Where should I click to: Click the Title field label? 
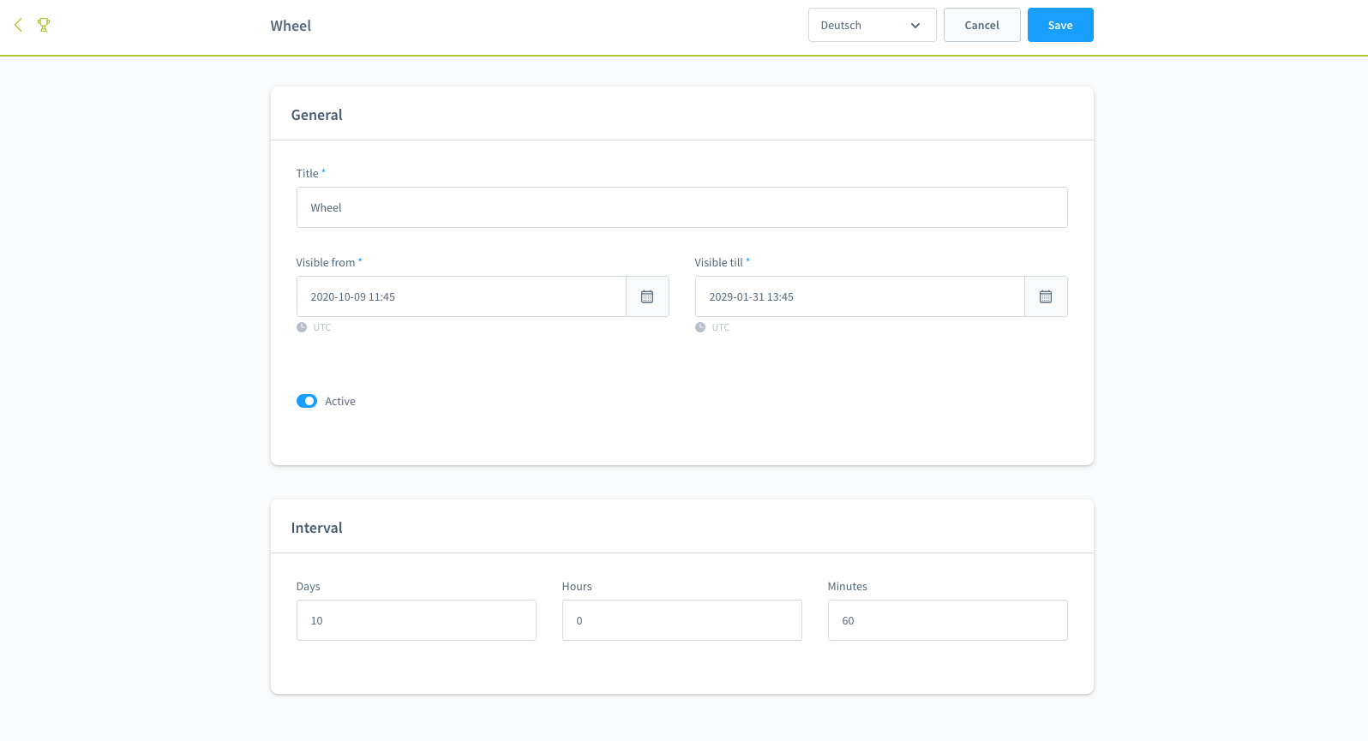[307, 173]
